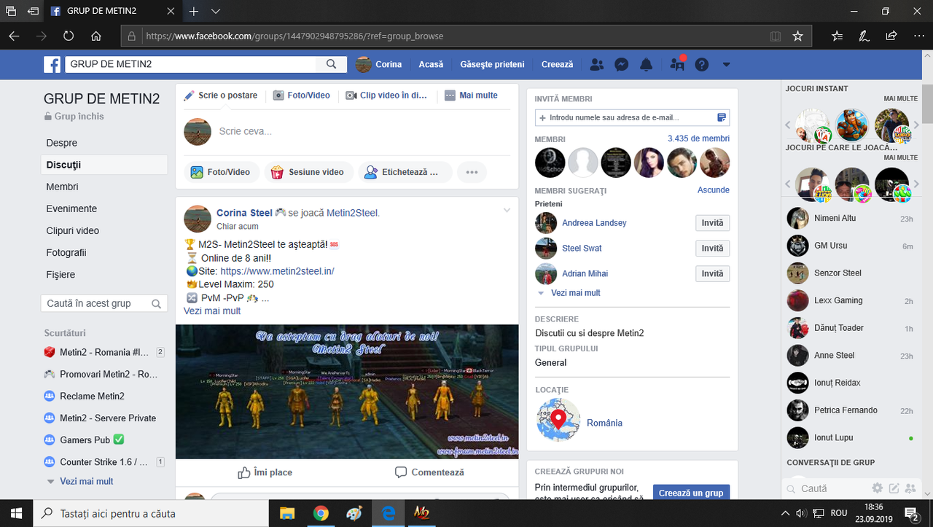Image resolution: width=933 pixels, height=527 pixels.
Task: Start a new message from chat sidebar
Action: 894,488
